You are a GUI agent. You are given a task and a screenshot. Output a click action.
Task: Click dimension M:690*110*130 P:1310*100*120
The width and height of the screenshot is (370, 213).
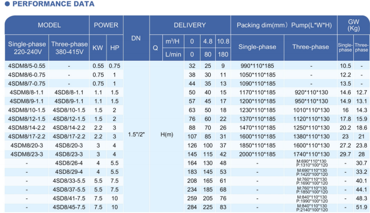pos(312,163)
